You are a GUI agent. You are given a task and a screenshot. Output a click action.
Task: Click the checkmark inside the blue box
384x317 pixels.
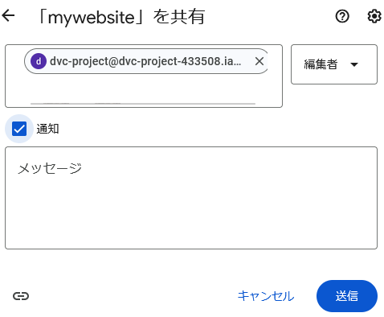(x=19, y=130)
